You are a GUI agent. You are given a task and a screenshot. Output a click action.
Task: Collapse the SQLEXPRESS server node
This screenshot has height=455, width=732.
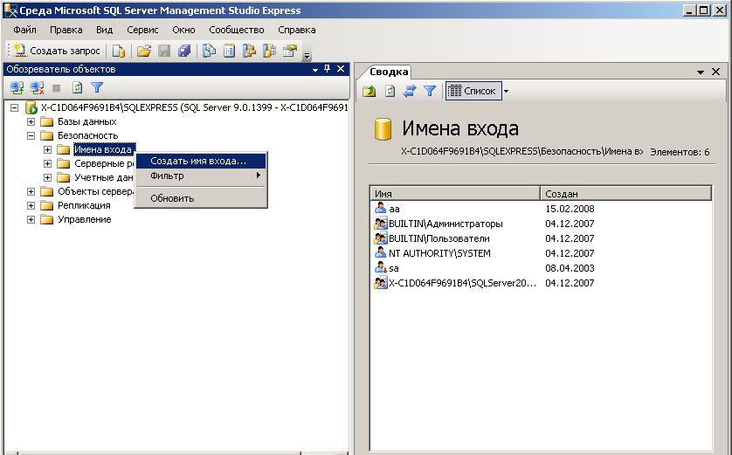[x=15, y=107]
